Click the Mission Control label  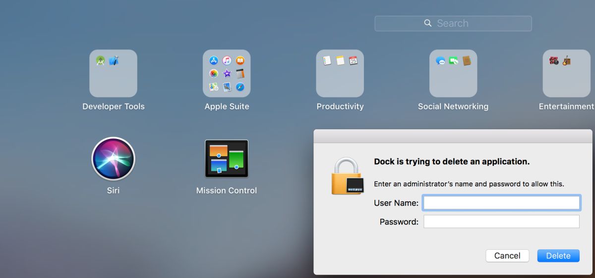227,190
